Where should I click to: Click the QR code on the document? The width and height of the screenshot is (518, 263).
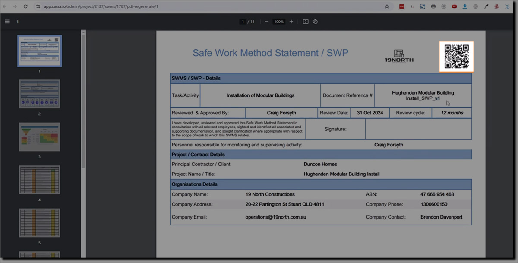pos(456,57)
